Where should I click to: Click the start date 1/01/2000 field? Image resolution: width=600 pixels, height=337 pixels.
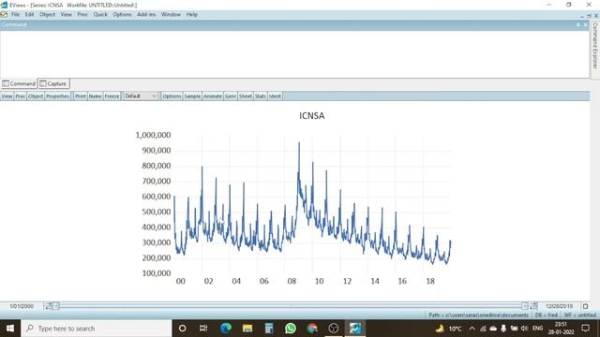pyautogui.click(x=22, y=306)
